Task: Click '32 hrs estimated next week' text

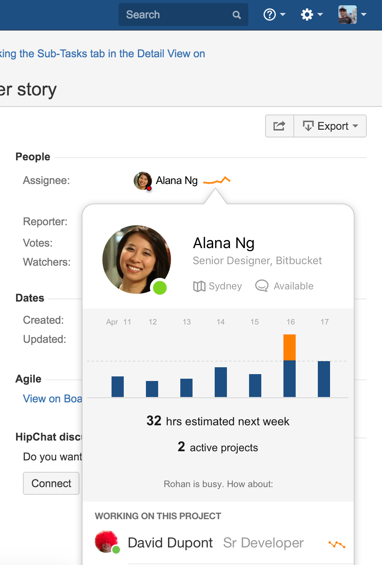Action: click(218, 421)
